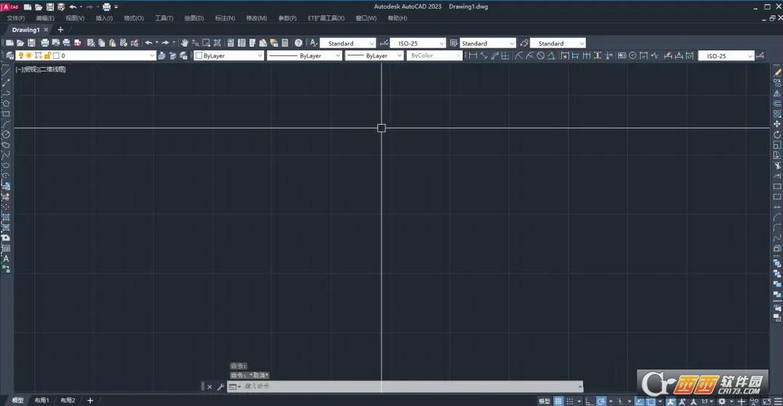This screenshot has height=406, width=783.
Task: Click the 模型 button in status bar
Action: tap(544, 401)
